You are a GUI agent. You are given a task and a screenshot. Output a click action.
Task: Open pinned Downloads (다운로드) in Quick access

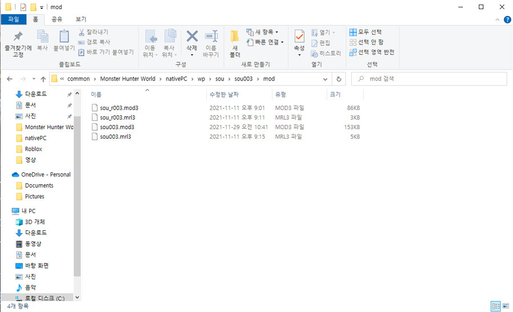coord(36,94)
